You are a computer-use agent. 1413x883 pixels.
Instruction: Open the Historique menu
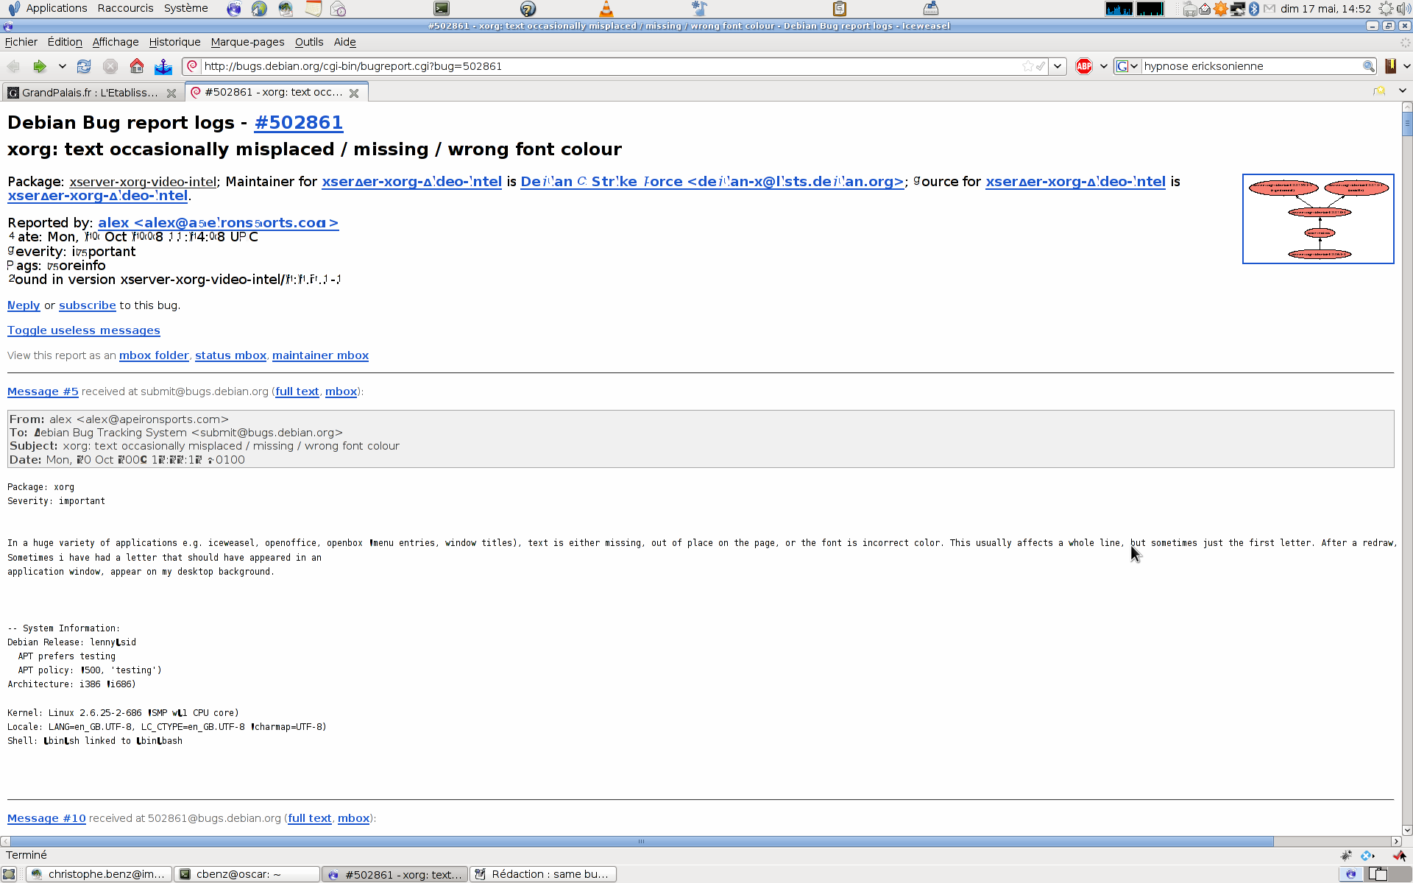click(174, 42)
